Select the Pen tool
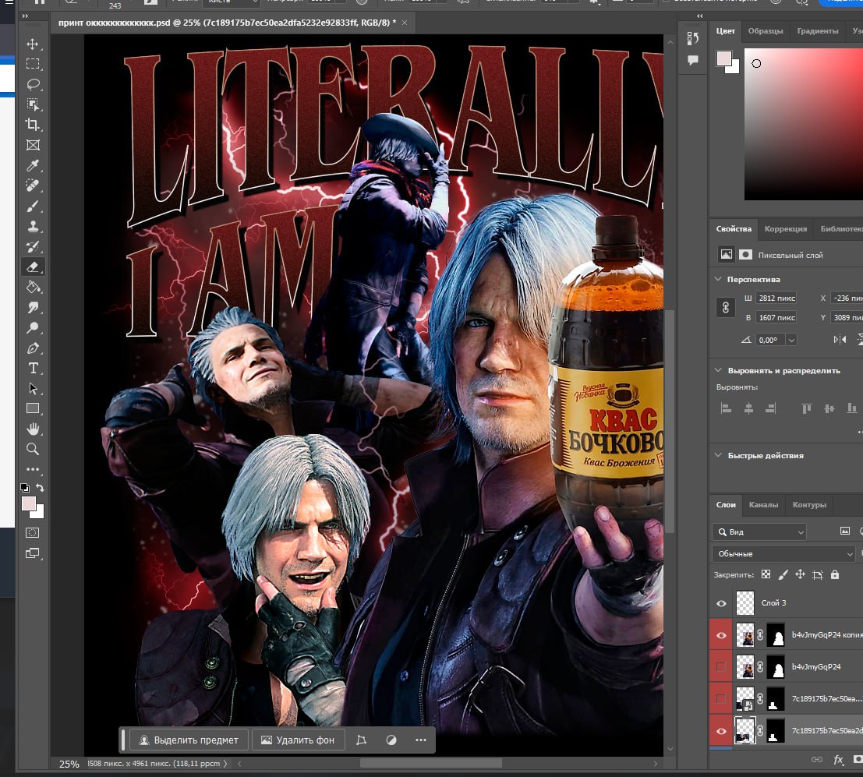863x777 pixels. (x=33, y=348)
